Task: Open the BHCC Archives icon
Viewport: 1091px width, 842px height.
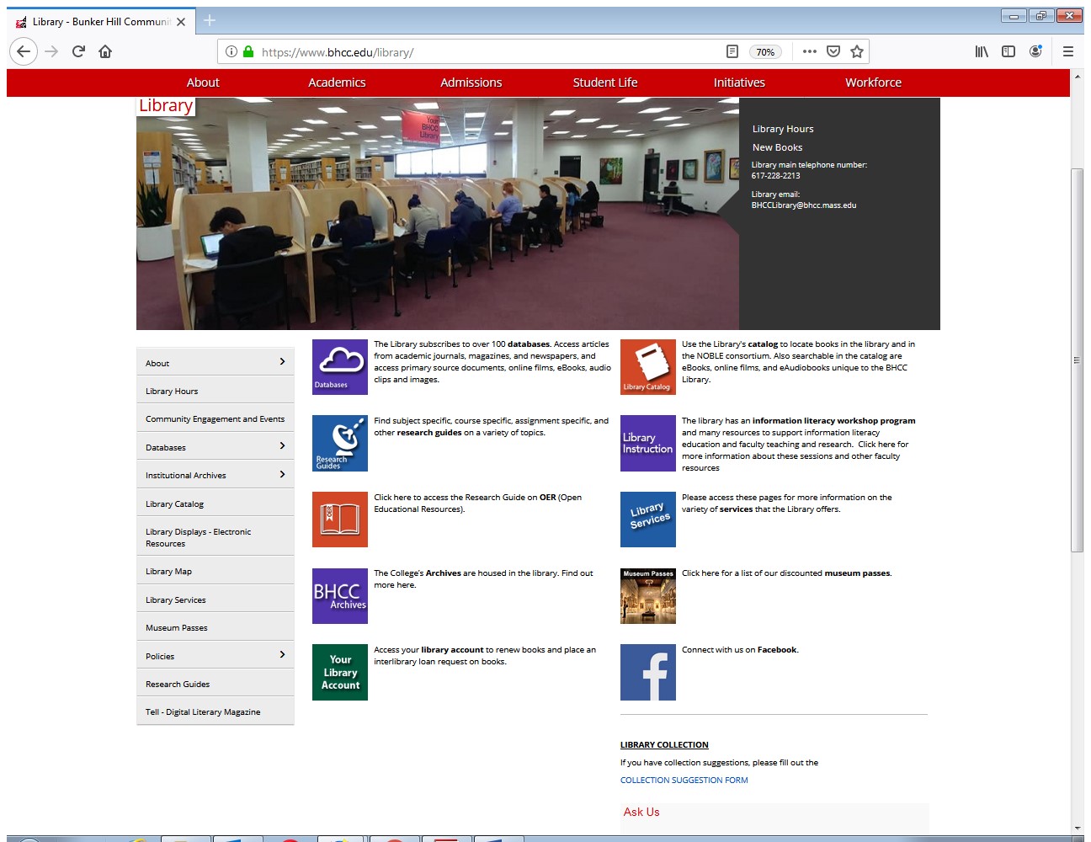Action: [x=339, y=596]
